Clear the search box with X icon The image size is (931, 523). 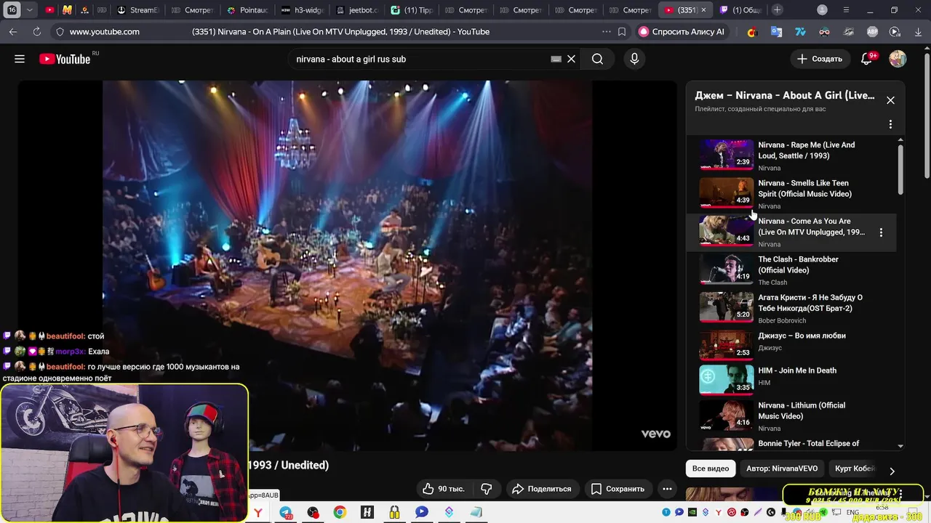(x=571, y=59)
